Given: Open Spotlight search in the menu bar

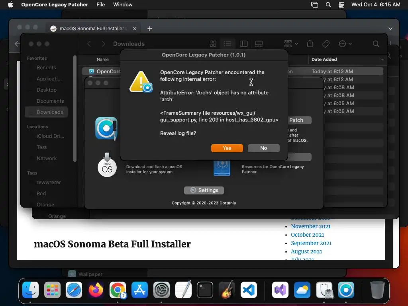Looking at the screenshot, I should click(x=328, y=5).
